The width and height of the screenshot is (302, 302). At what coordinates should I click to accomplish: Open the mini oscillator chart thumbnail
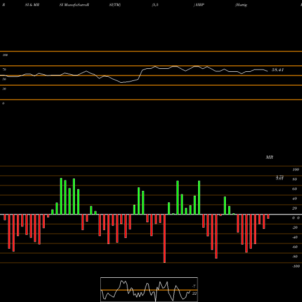149,289
